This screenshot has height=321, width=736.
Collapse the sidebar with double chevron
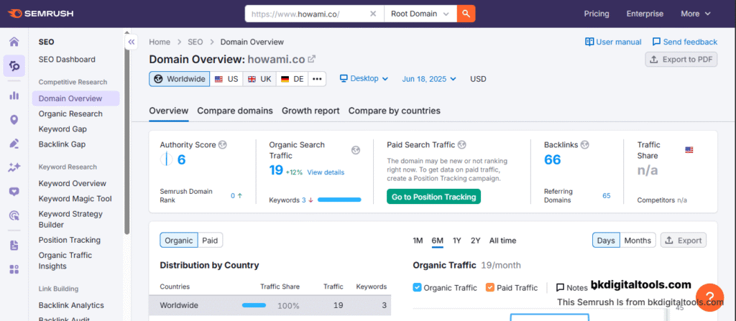tap(132, 42)
